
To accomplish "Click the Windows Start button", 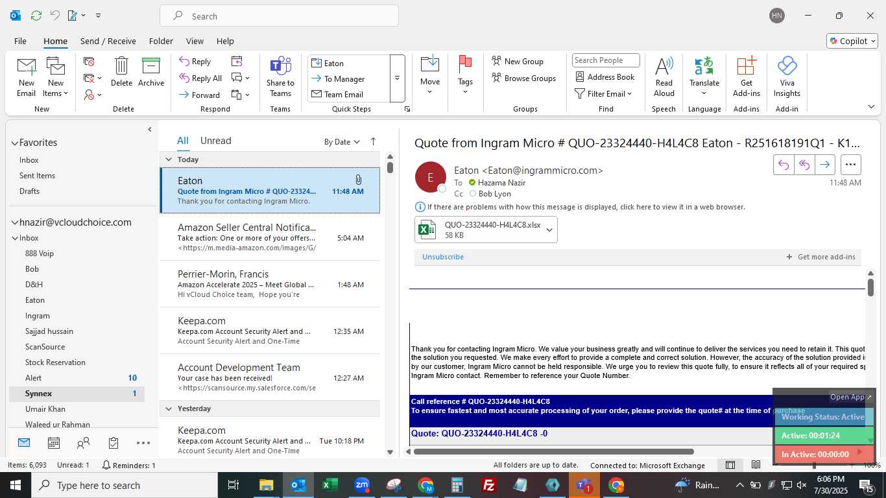I will [16, 485].
